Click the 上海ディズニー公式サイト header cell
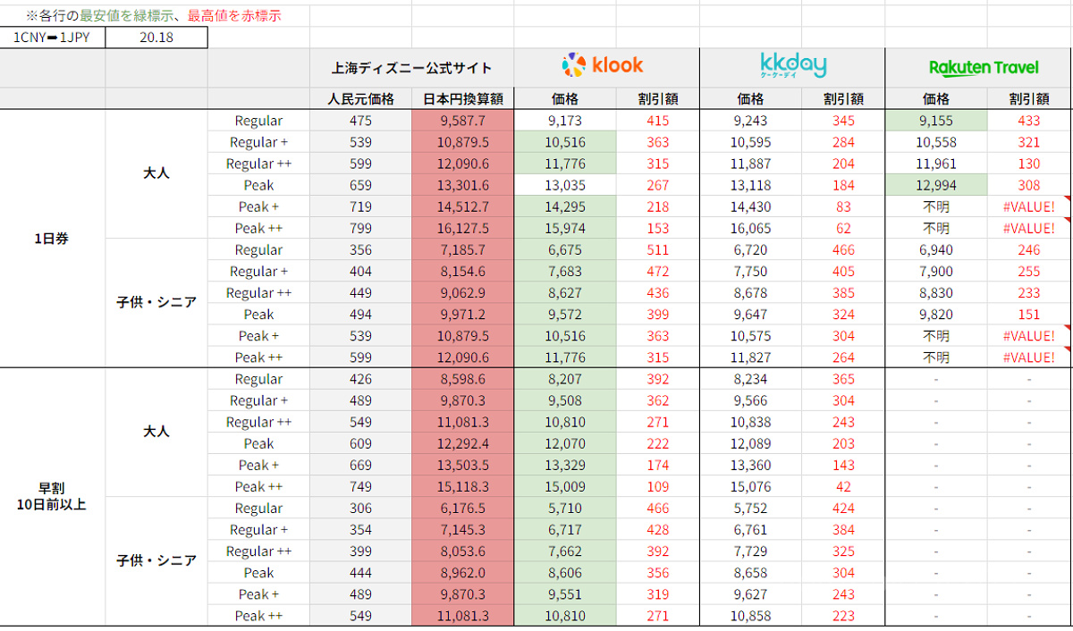The width and height of the screenshot is (1073, 631). [411, 68]
